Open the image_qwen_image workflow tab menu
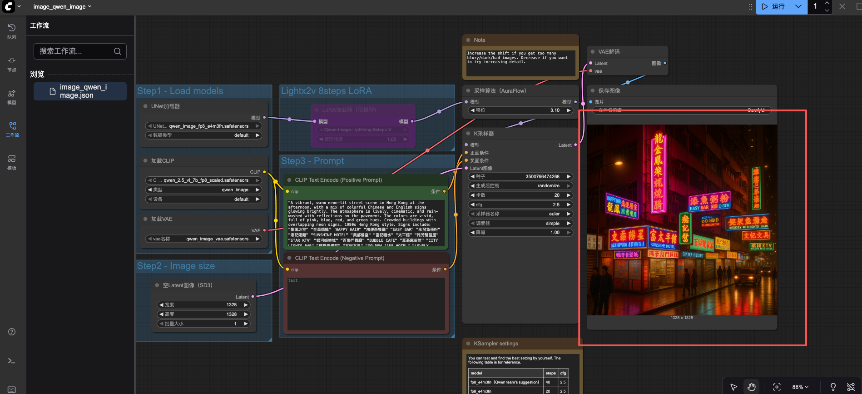The width and height of the screenshot is (862, 394). tap(62, 6)
